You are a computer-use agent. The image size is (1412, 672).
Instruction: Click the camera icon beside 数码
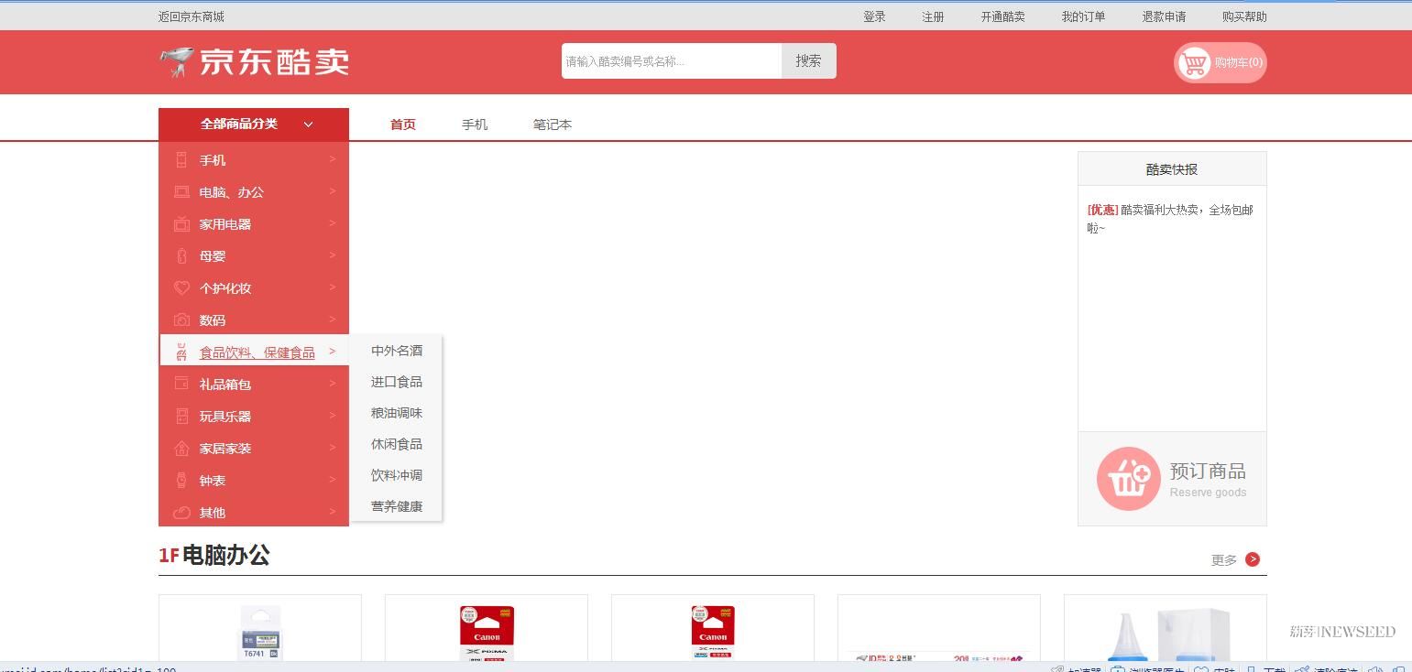click(x=181, y=320)
